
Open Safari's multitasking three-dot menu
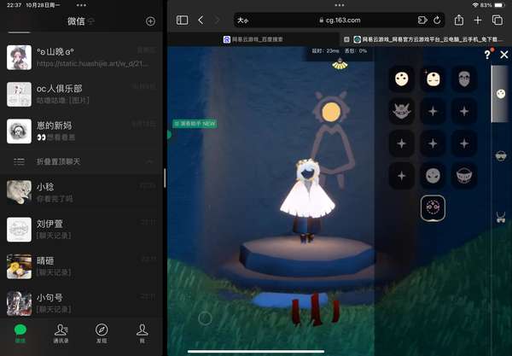pyautogui.click(x=340, y=5)
